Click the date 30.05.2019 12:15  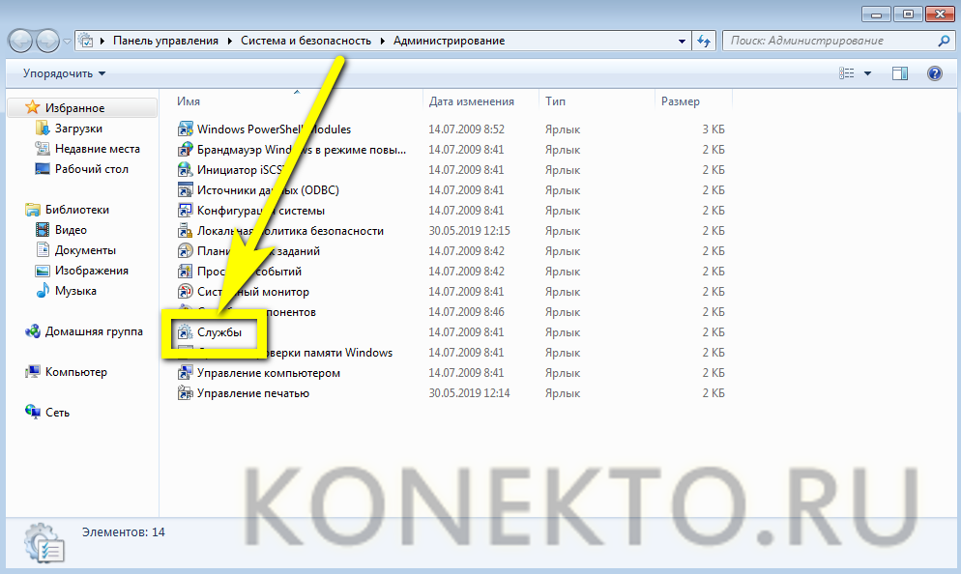point(470,231)
